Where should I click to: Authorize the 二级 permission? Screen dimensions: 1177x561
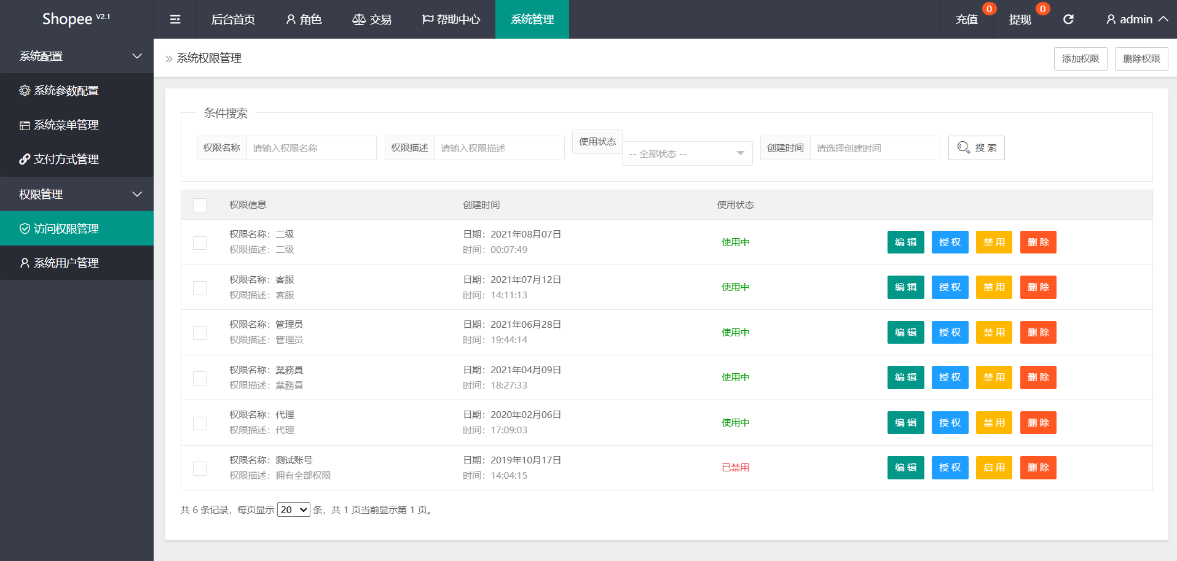(x=950, y=242)
